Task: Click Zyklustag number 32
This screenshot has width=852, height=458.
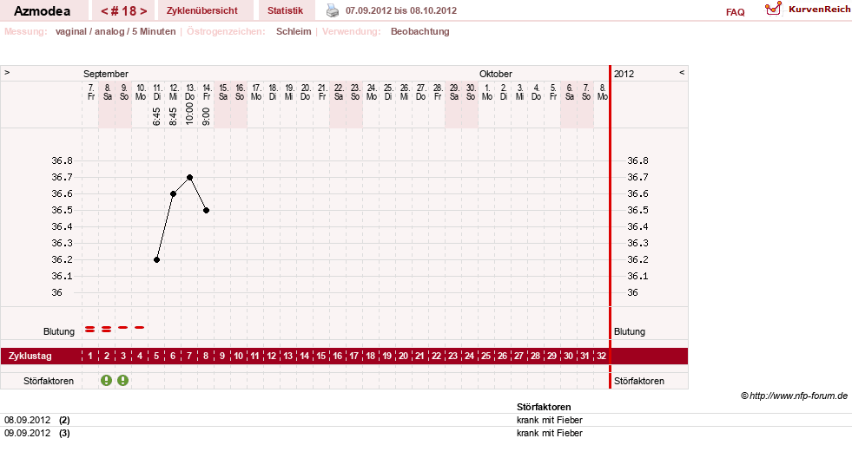Action: pyautogui.click(x=602, y=356)
